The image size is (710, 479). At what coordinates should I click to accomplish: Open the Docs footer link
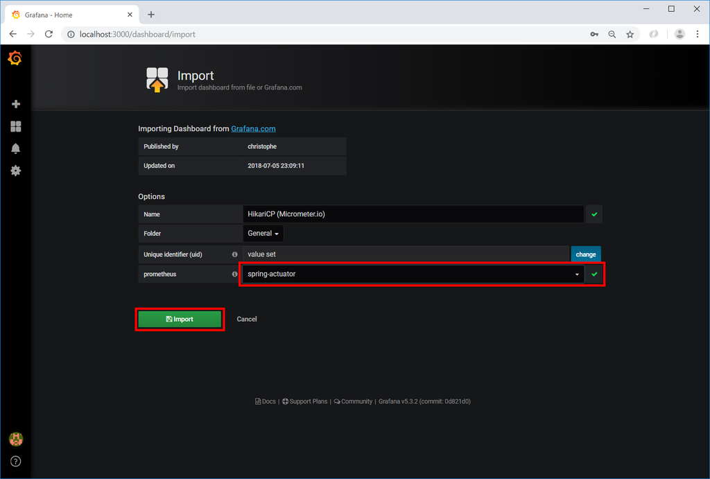[x=266, y=401]
